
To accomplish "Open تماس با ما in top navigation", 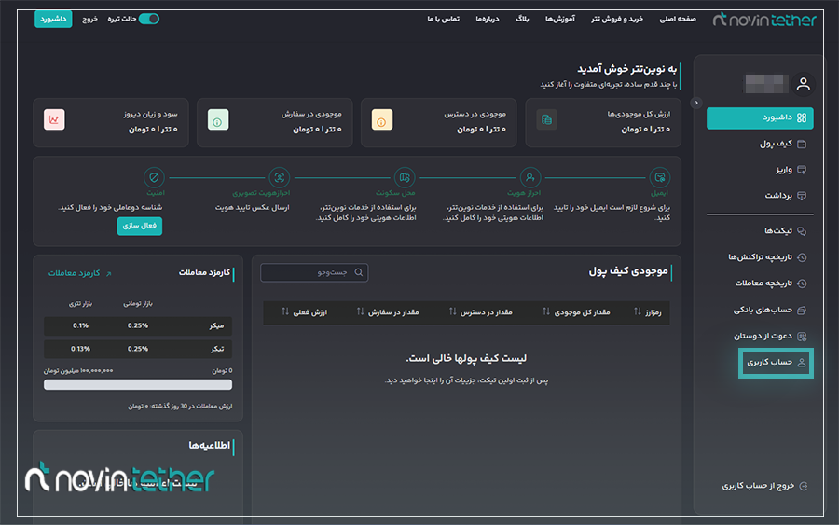I will click(443, 19).
